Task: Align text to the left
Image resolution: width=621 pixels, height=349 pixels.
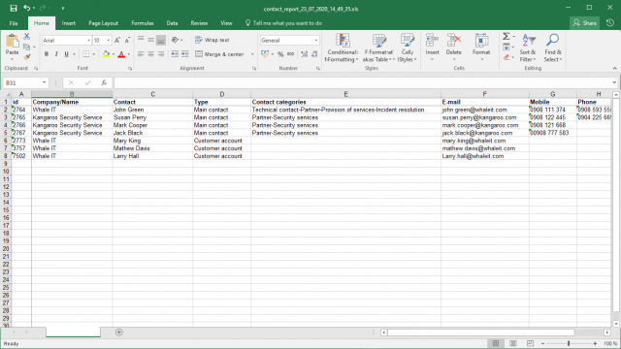Action: click(x=141, y=54)
